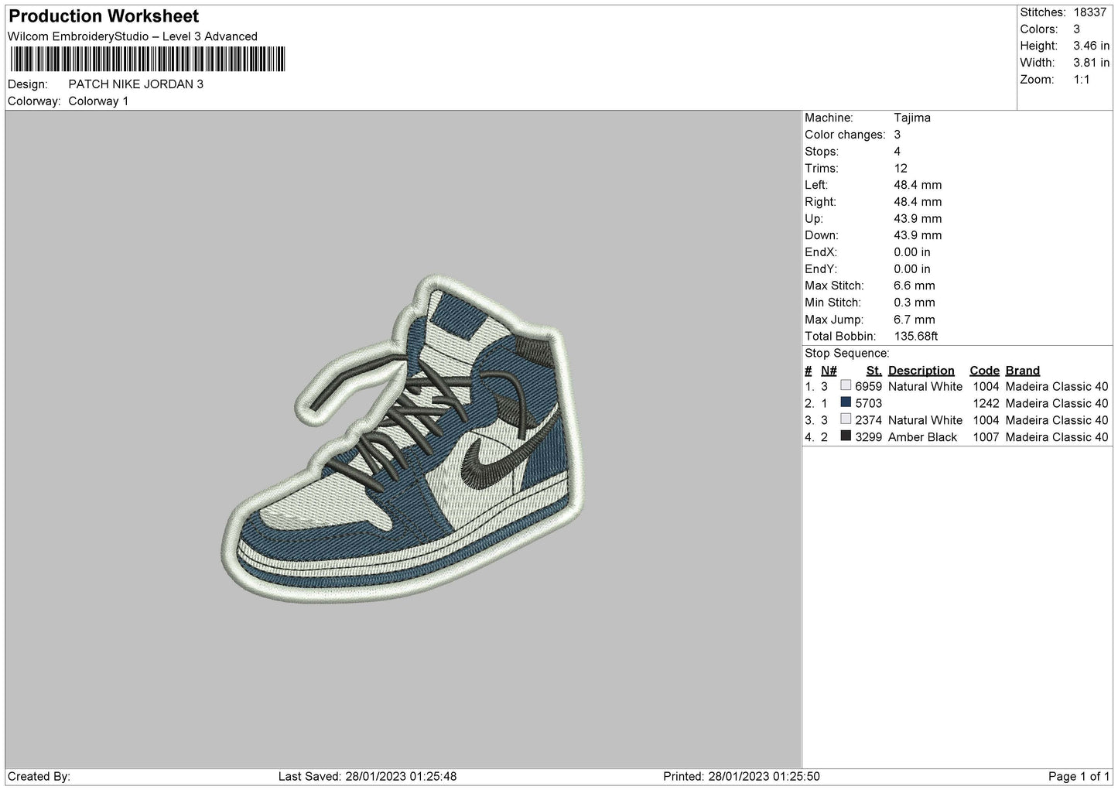Click stitch count '5703' in row 2

tap(869, 403)
